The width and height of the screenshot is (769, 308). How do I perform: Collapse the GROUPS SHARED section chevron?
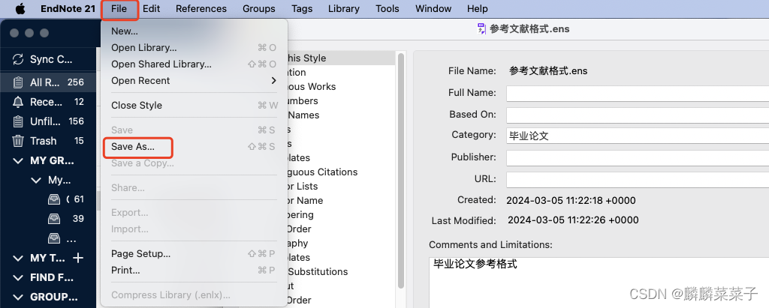(x=18, y=298)
